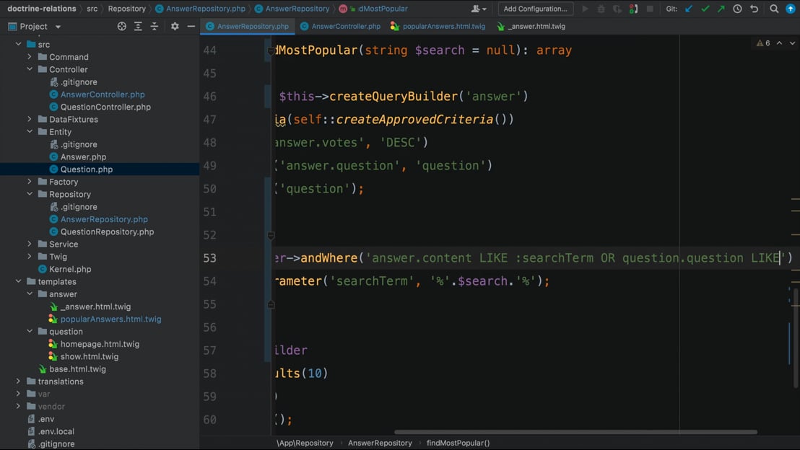Toggle fold marker beside line 52
The image size is (800, 450).
(271, 235)
